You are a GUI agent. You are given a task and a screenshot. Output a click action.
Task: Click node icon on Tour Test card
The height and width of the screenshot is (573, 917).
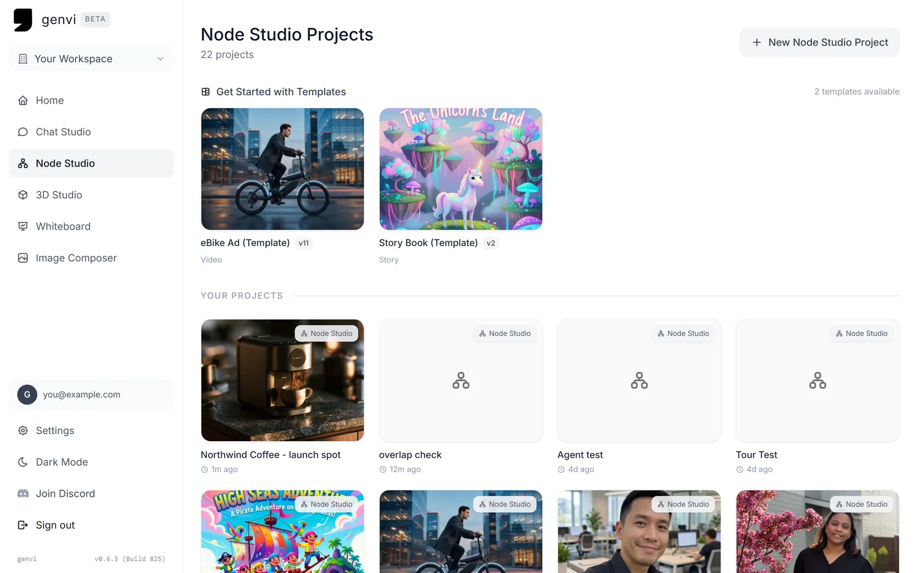(x=818, y=380)
